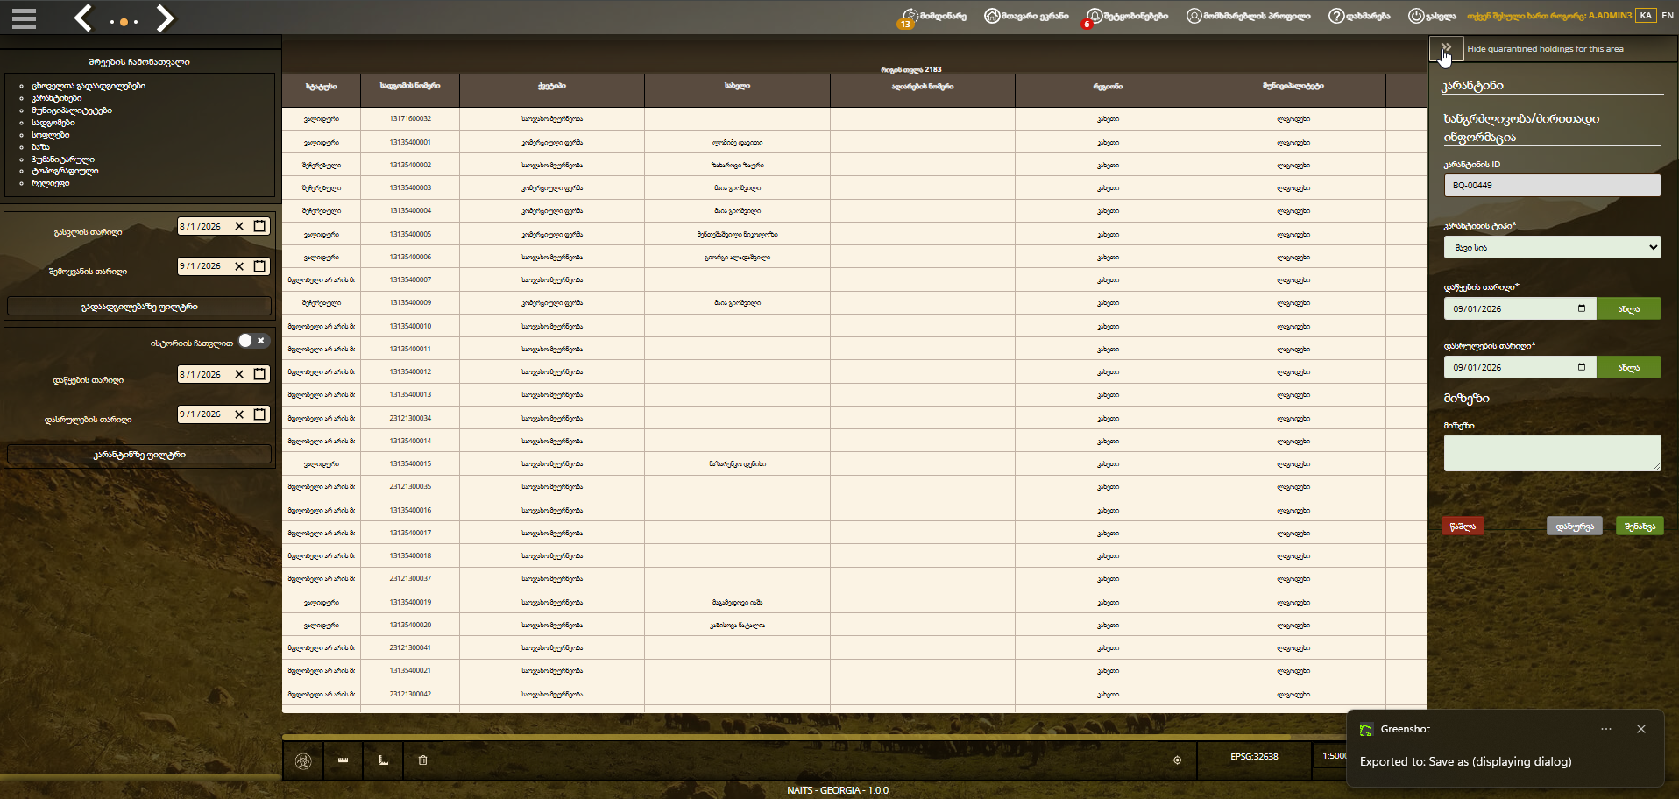Click the Logout menu item

(1432, 16)
